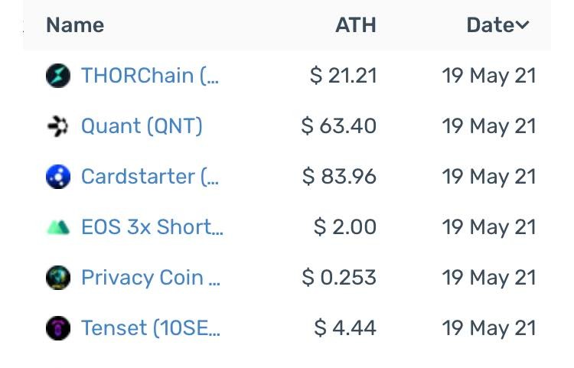This screenshot has height=368, width=574.
Task: Open the Quant (QNT) link
Action: point(142,126)
